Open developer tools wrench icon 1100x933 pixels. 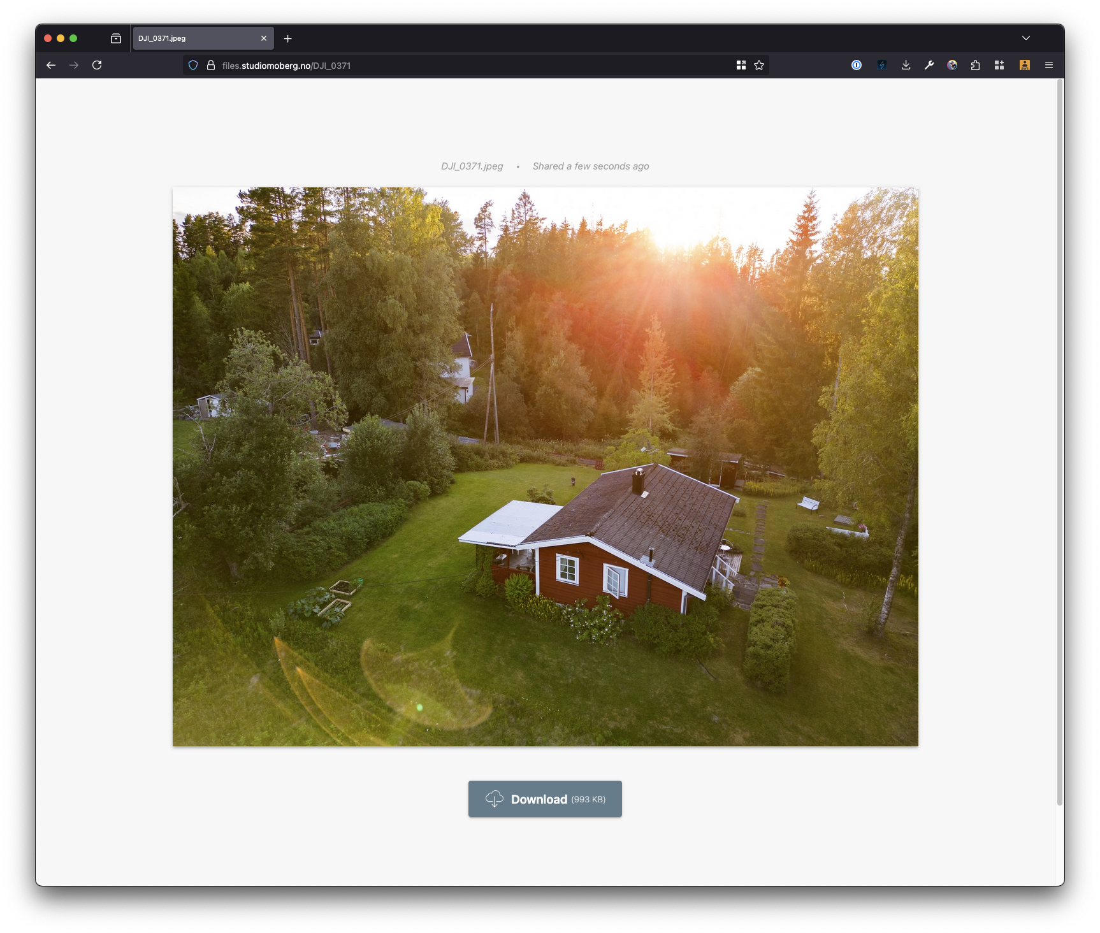[929, 65]
